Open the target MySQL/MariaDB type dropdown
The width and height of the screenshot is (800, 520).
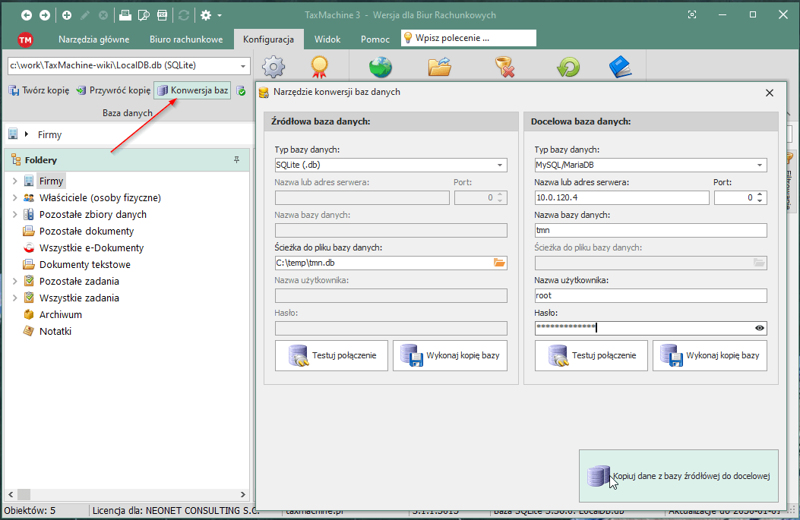click(x=760, y=165)
